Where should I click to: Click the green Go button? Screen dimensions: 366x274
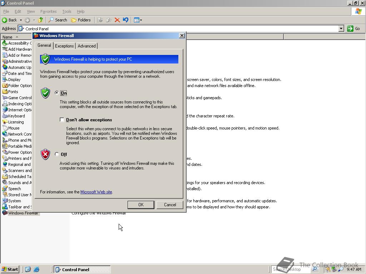[x=353, y=29]
